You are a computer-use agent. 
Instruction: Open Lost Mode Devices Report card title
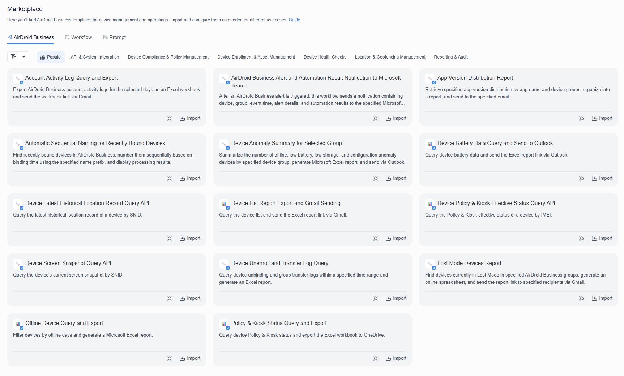469,263
